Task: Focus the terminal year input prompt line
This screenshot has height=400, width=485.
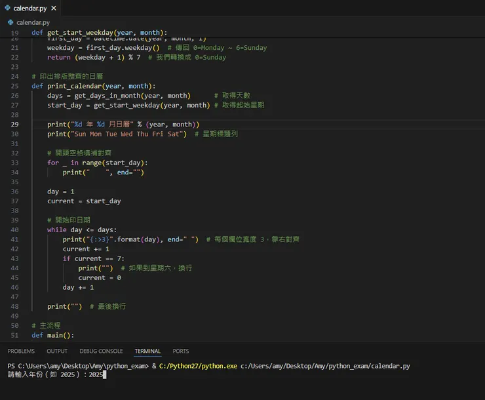Action: click(56, 375)
